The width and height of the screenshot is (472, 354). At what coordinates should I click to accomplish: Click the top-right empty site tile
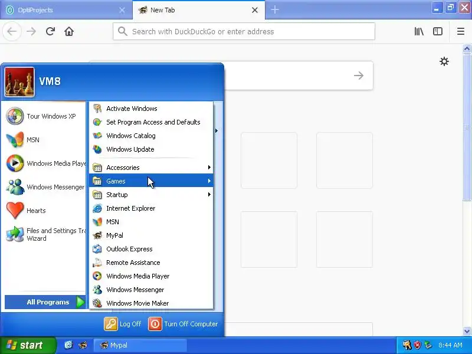[x=345, y=160]
